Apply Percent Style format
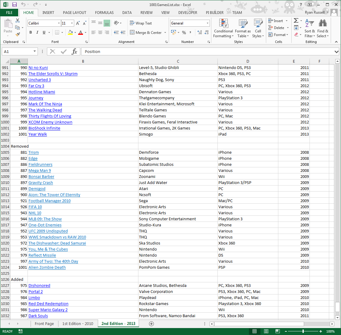The width and height of the screenshot is (341, 335). [x=184, y=32]
